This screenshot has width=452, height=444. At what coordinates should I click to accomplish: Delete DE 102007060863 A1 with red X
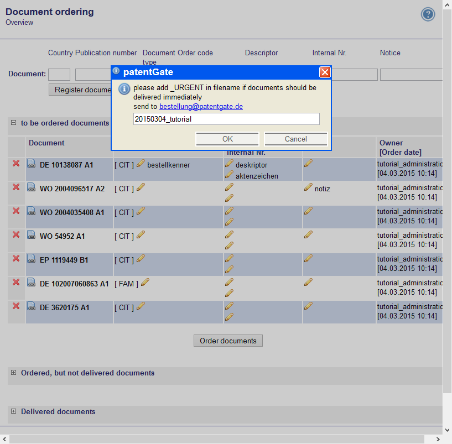[x=16, y=283]
